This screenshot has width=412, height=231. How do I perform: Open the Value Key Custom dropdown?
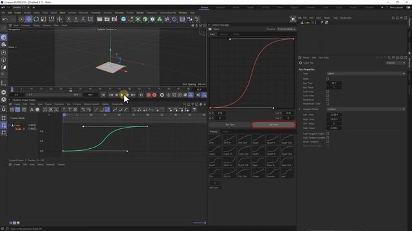tap(395, 63)
